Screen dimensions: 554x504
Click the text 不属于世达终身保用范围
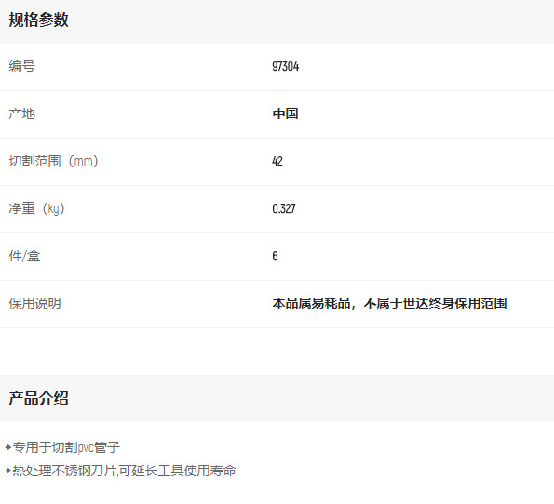coord(436,303)
